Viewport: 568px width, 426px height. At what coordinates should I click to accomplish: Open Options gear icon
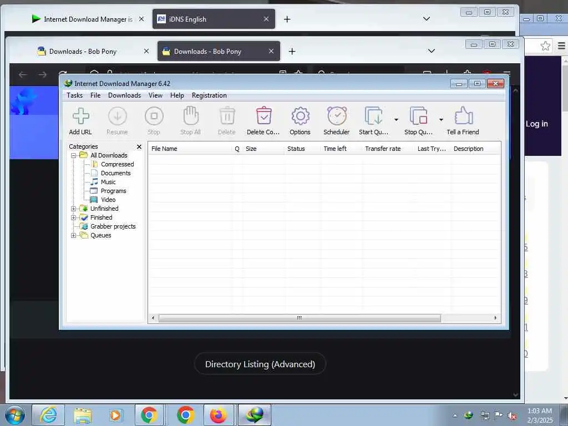click(x=300, y=116)
